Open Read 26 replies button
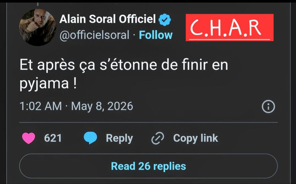 148,166
